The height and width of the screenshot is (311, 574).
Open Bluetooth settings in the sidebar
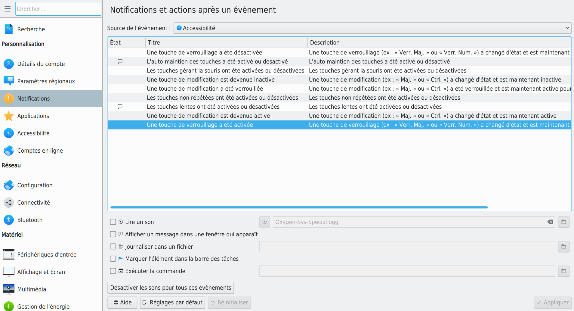pyautogui.click(x=51, y=220)
